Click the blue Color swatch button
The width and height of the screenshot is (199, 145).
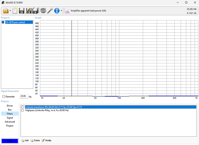point(10,141)
